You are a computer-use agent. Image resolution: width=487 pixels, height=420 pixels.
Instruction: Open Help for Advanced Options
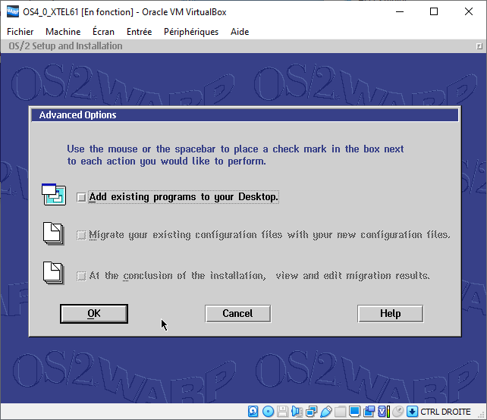(391, 314)
